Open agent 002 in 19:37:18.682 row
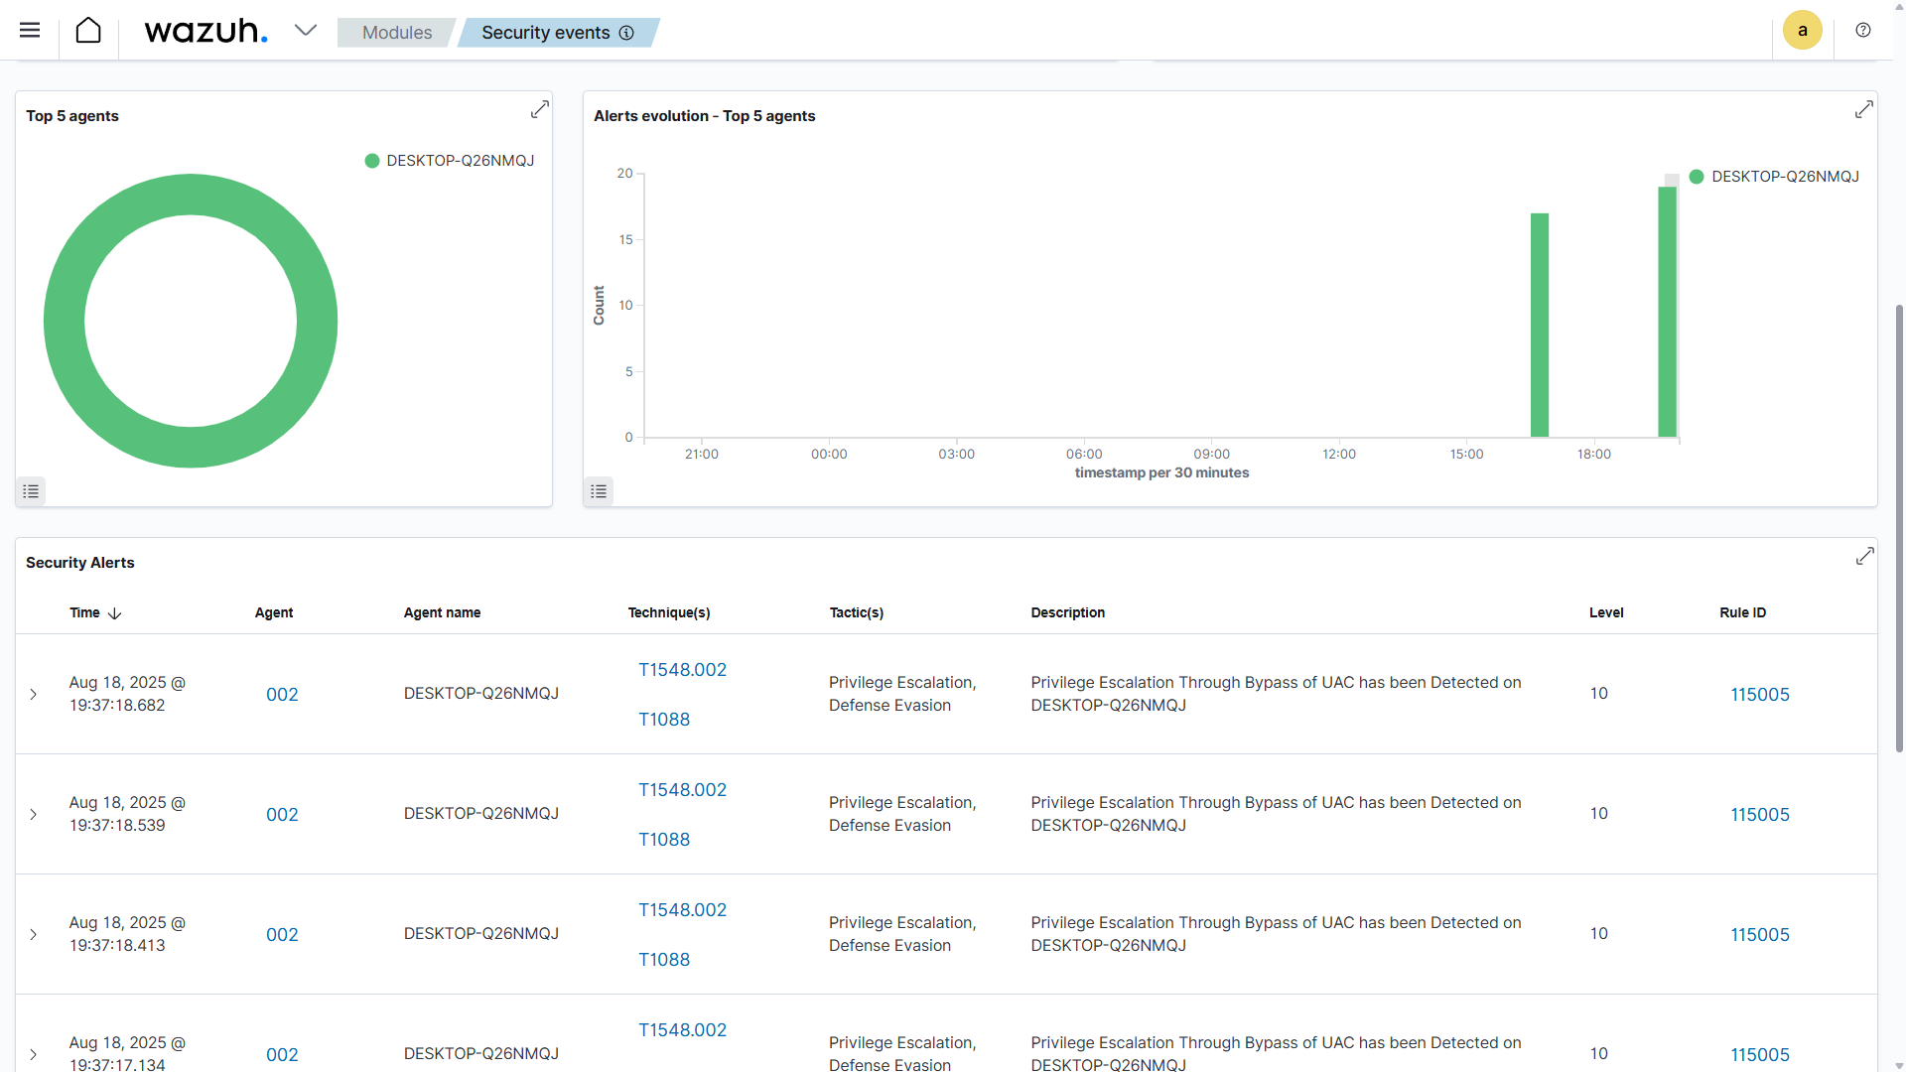The image size is (1906, 1072). pos(282,695)
